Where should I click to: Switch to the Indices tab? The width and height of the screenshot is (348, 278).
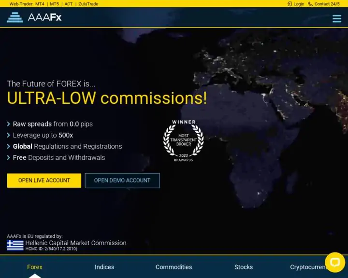(104, 267)
